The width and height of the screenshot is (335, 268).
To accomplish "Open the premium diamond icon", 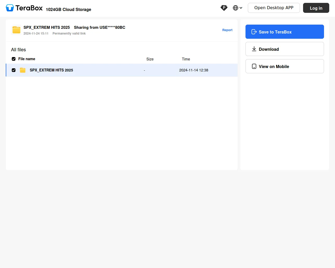I will click(224, 8).
